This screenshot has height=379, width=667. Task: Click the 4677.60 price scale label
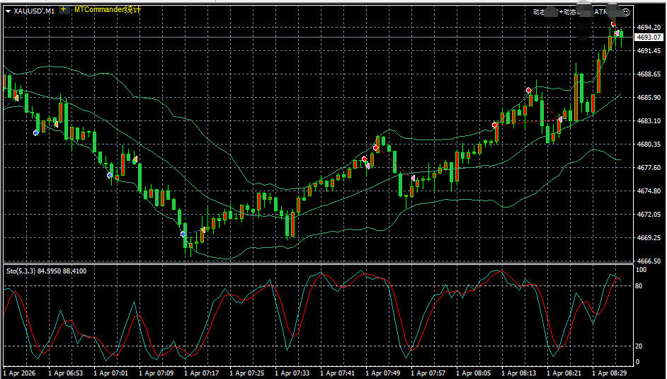click(649, 168)
